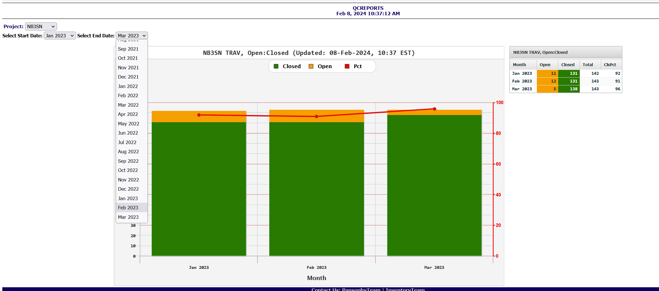Select Dec 2022 in the open list
Screen dimensions: 659x291
[128, 189]
